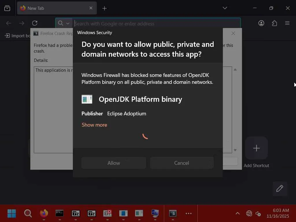The width and height of the screenshot is (296, 222).
Task: Open the Firefox hamburger application menu
Action: point(287,23)
